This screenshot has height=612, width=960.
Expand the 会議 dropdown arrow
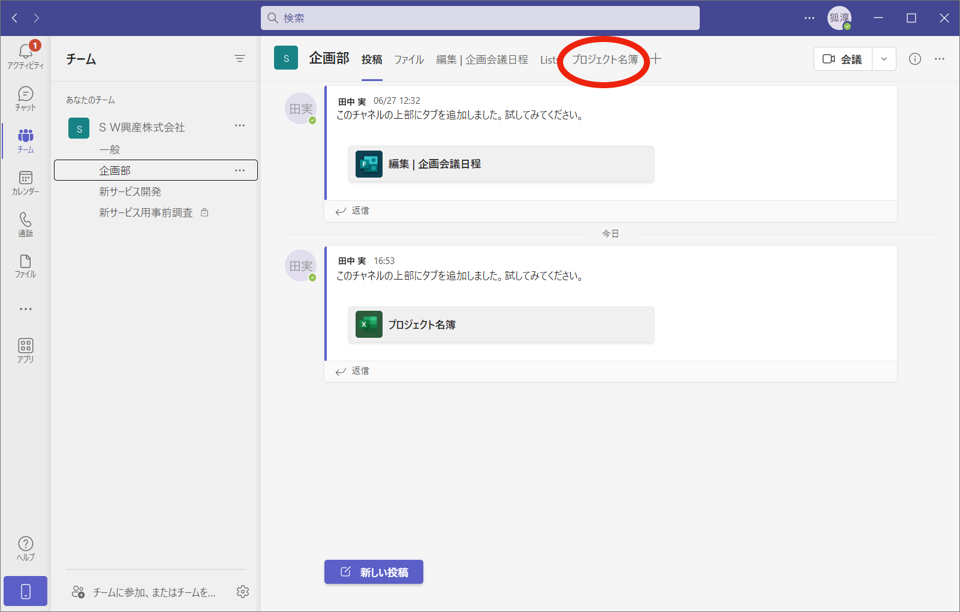point(884,59)
